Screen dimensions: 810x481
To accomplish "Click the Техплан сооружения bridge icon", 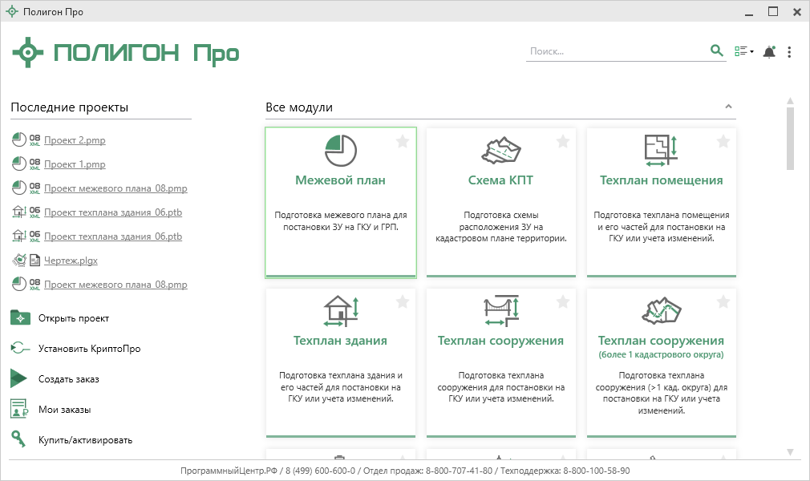I will (x=501, y=310).
